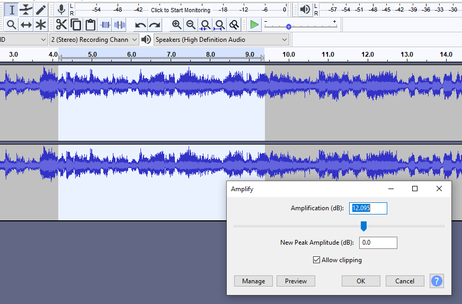Image resolution: width=462 pixels, height=304 pixels.
Task: Toggle the Allow clipping checkbox
Action: (x=316, y=260)
